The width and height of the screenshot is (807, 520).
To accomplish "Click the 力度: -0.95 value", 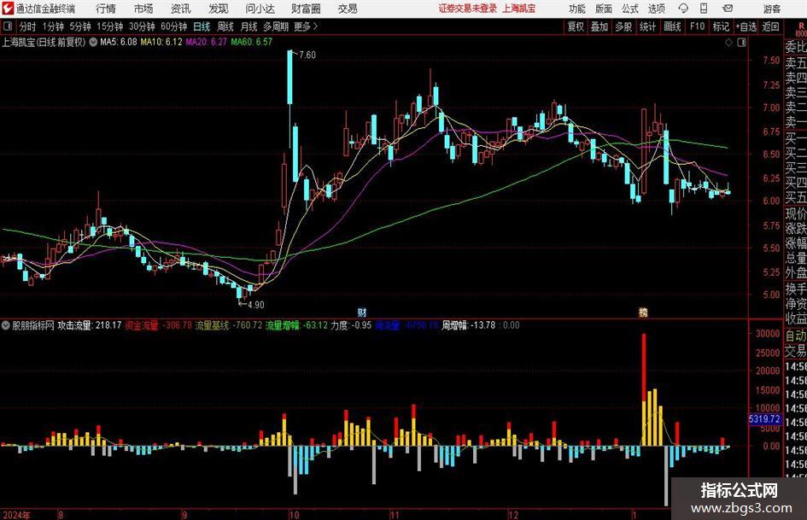I will [x=351, y=325].
